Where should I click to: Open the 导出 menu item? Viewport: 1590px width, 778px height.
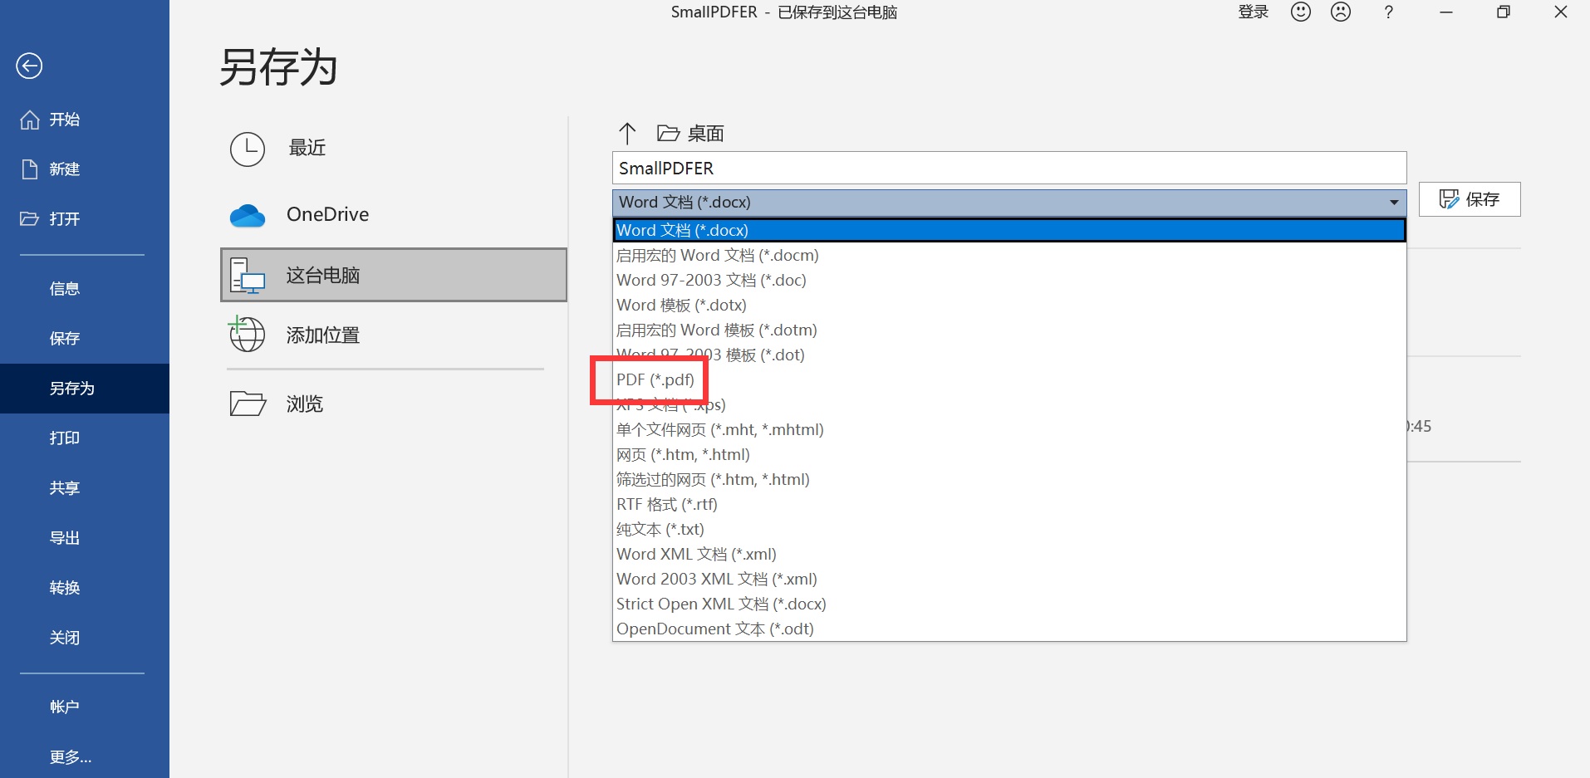[65, 538]
